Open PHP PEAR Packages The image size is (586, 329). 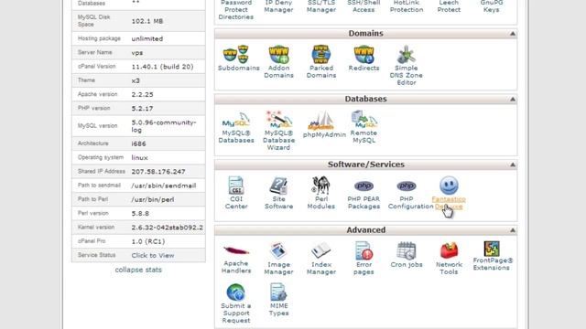364,186
